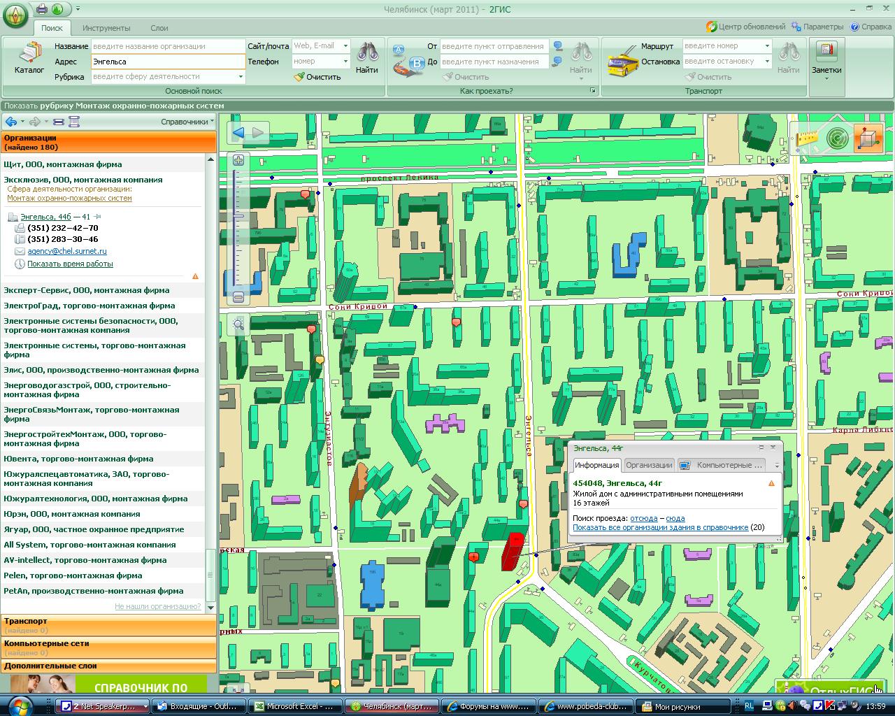Expand the Сайт/почта dropdown
Screen dimensions: 895x716
coord(345,46)
